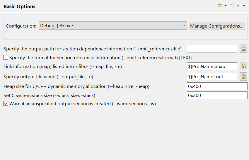This screenshot has width=249, height=160.
Task: Toggle 'Warn if an unspecified output section' checkbox
Action: click(6, 103)
